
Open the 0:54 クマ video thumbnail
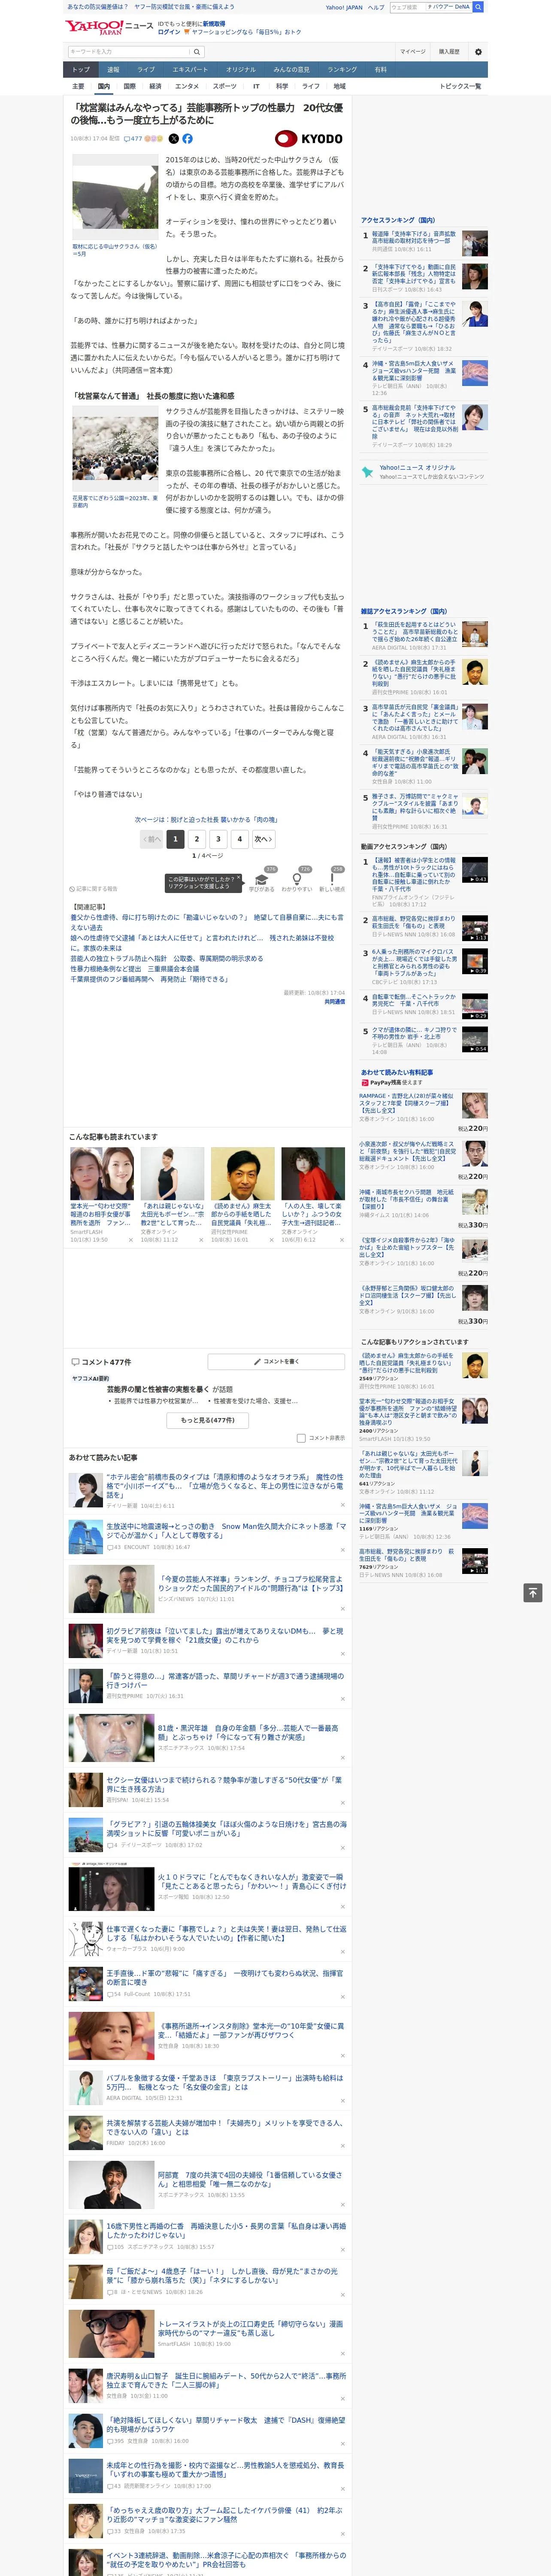[475, 1039]
